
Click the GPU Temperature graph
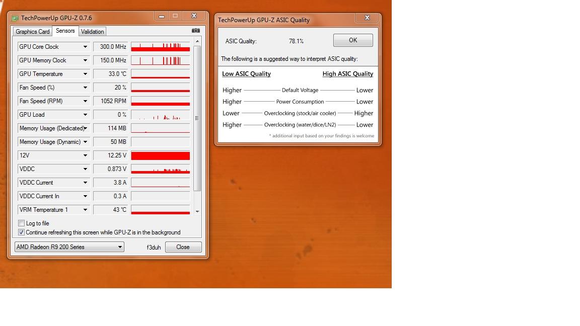161,74
